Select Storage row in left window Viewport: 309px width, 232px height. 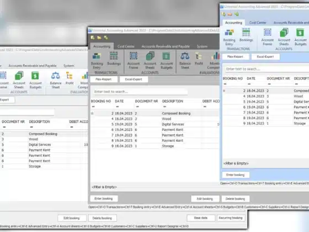(x=44, y=166)
